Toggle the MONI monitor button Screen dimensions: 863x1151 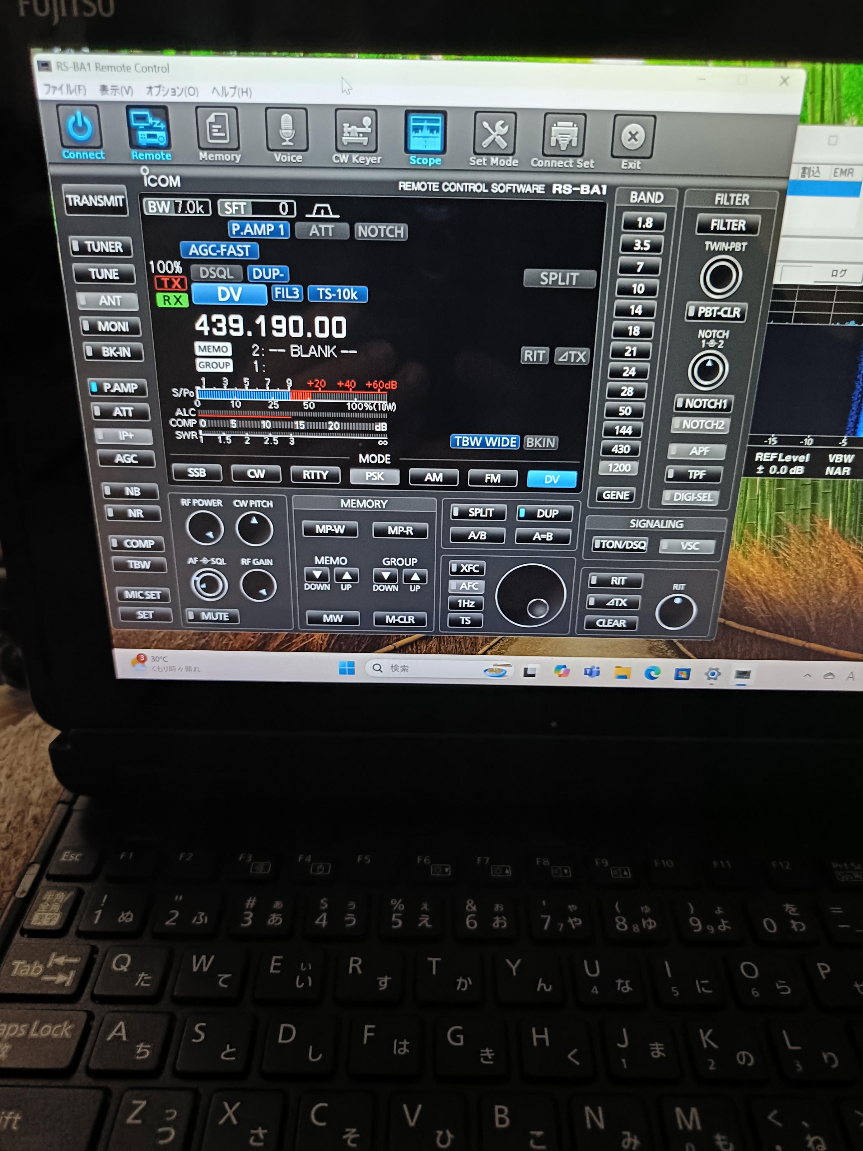[110, 327]
